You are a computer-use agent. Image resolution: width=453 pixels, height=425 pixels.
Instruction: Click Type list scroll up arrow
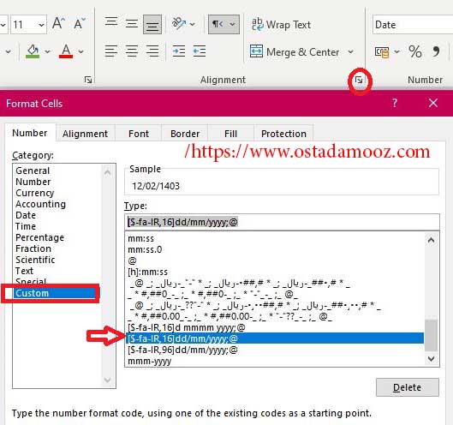click(432, 240)
